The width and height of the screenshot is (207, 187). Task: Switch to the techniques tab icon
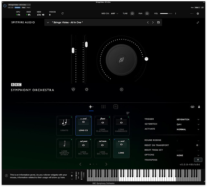pyautogui.click(x=91, y=107)
